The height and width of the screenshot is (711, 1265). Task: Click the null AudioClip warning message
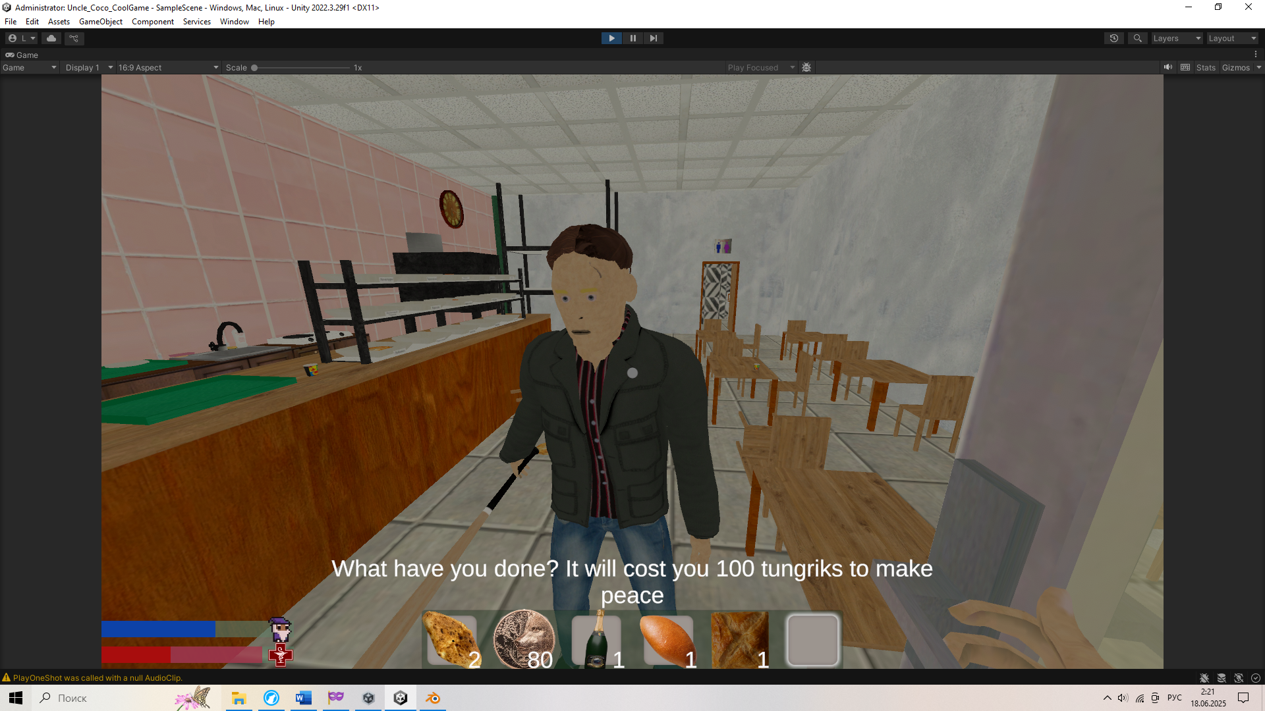98,677
